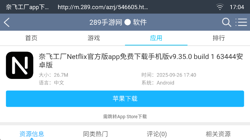Open the 首页 tab
The width and height of the screenshot is (250, 140).
pyautogui.click(x=31, y=38)
